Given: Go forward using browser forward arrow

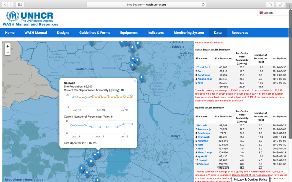Looking at the screenshot, I should coord(10,4).
